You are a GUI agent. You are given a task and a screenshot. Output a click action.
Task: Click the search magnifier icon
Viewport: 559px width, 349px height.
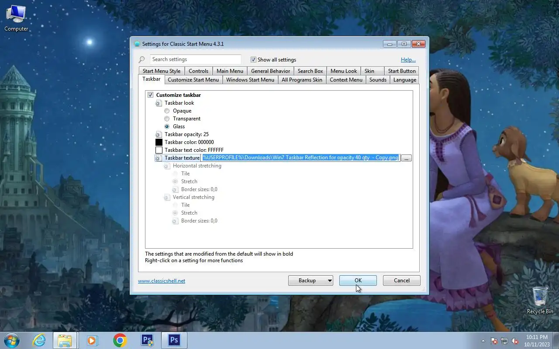pos(141,60)
